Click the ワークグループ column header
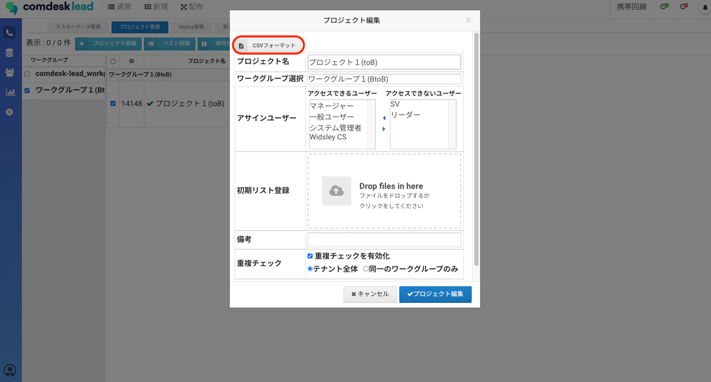The image size is (711, 382). (x=64, y=61)
